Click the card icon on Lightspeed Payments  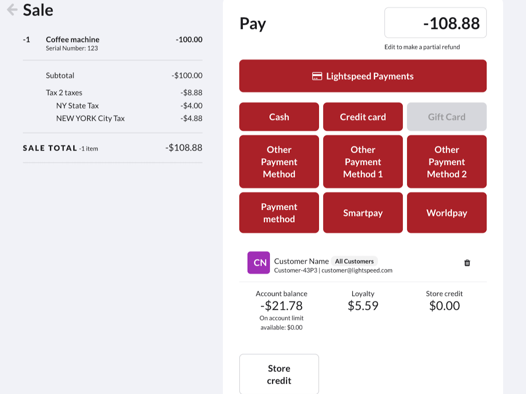(317, 76)
